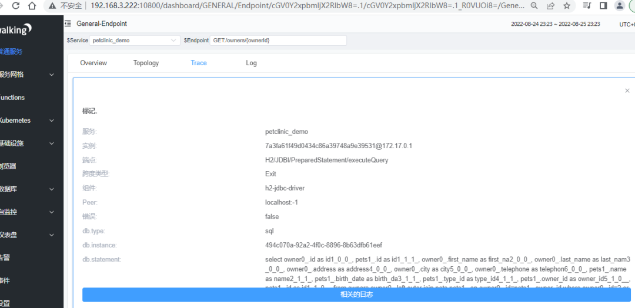Open the 事件 sidebar item
The image size is (635, 308).
pyautogui.click(x=5, y=281)
